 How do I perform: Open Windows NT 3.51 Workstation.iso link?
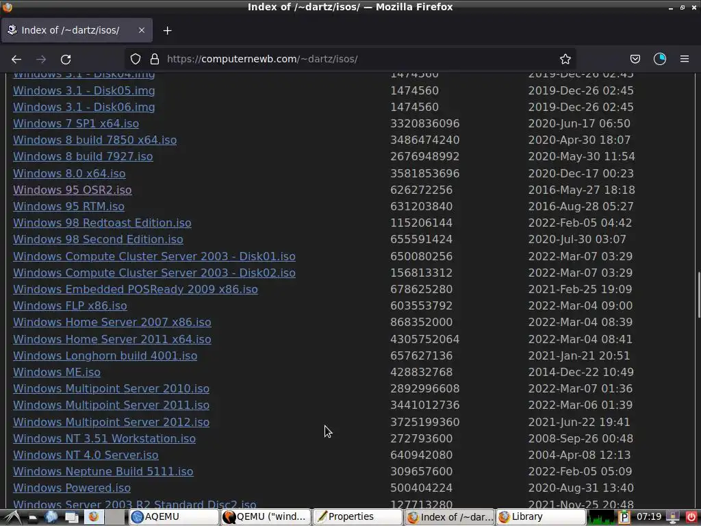pyautogui.click(x=104, y=439)
